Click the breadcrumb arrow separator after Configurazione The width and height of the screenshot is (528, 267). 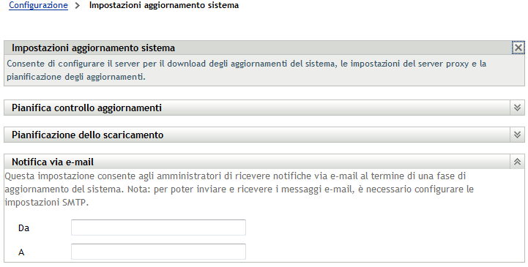click(x=78, y=5)
